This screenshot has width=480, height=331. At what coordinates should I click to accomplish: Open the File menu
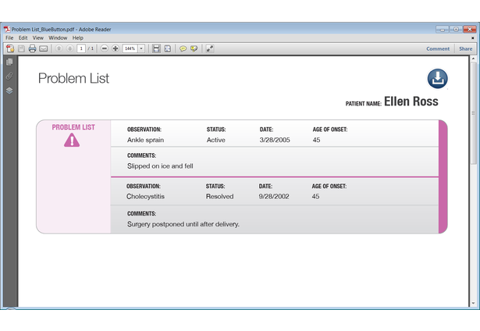tap(9, 37)
